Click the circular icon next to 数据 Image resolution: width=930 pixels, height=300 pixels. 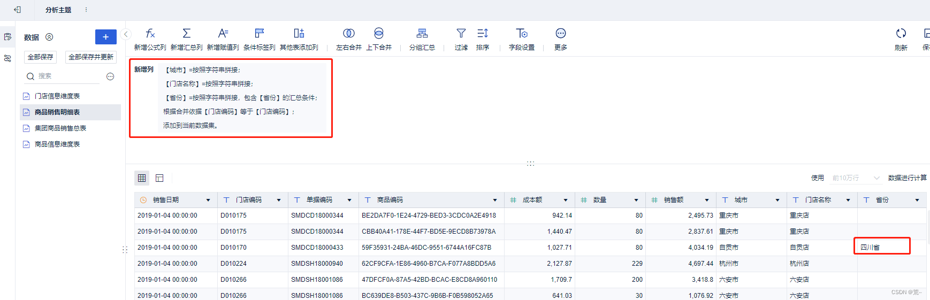pyautogui.click(x=49, y=37)
